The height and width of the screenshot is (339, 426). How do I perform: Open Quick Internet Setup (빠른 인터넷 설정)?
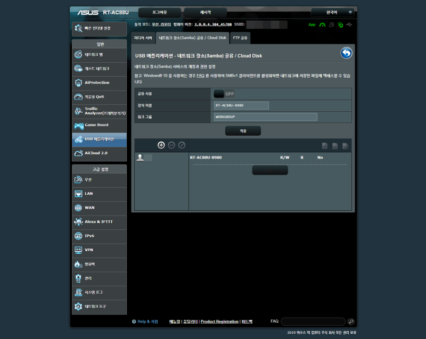click(100, 29)
